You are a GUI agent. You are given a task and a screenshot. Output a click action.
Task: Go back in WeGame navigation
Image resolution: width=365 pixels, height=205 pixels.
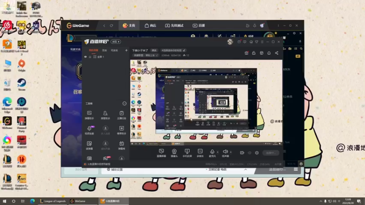[104, 26]
